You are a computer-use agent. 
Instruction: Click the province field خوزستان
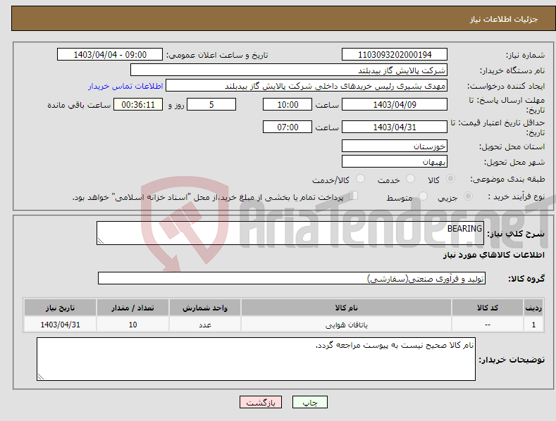point(395,146)
